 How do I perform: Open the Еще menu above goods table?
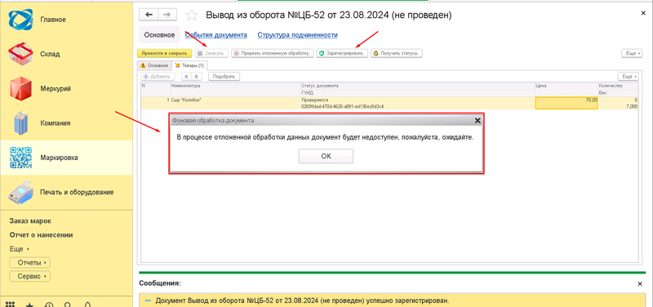pos(628,77)
